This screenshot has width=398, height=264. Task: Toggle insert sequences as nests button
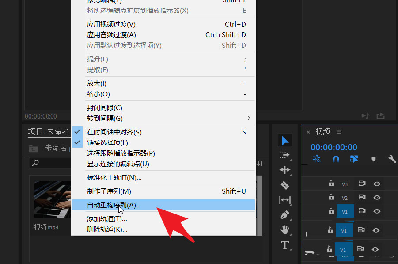coord(317,159)
